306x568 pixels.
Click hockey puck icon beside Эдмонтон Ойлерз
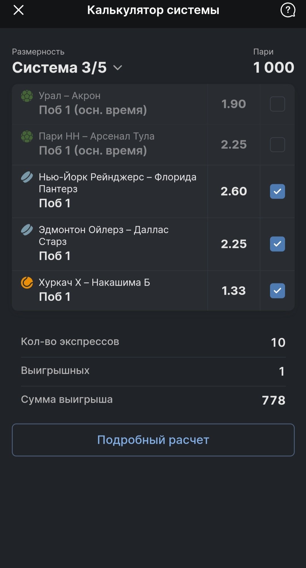pos(27,230)
